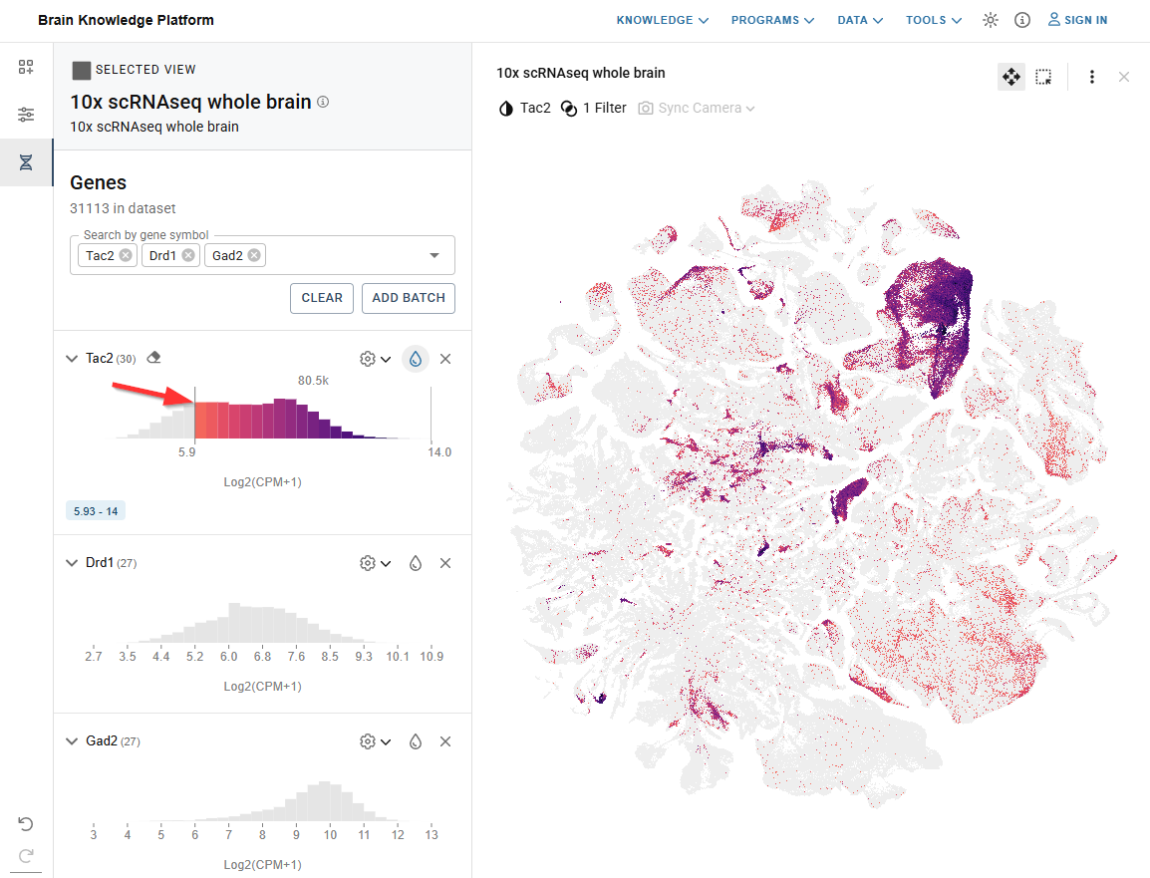This screenshot has height=878, width=1150.
Task: Open the filter sliders sidebar panel
Action: (26, 115)
